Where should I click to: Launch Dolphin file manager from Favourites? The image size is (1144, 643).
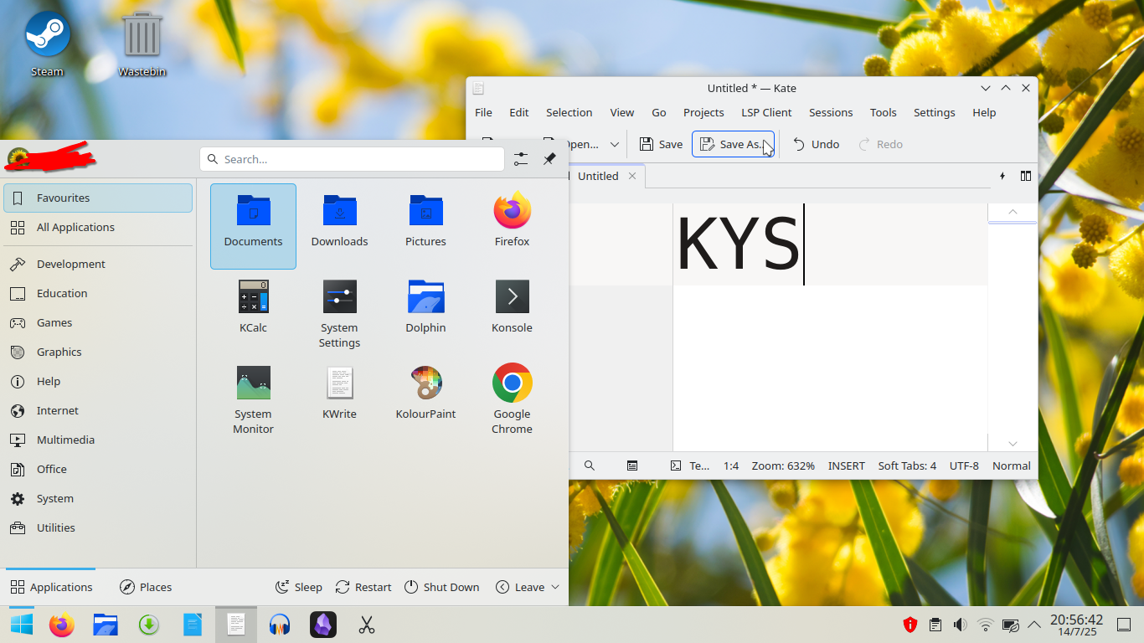coord(425,312)
